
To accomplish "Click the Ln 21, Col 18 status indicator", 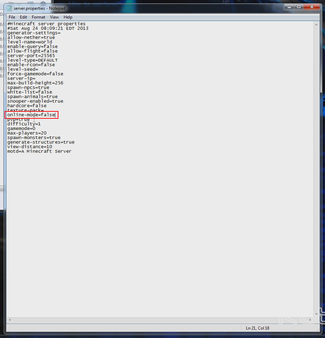I will (x=257, y=328).
